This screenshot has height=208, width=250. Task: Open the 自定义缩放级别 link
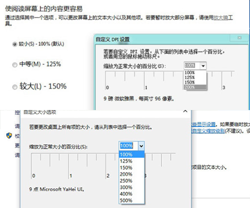(208, 131)
